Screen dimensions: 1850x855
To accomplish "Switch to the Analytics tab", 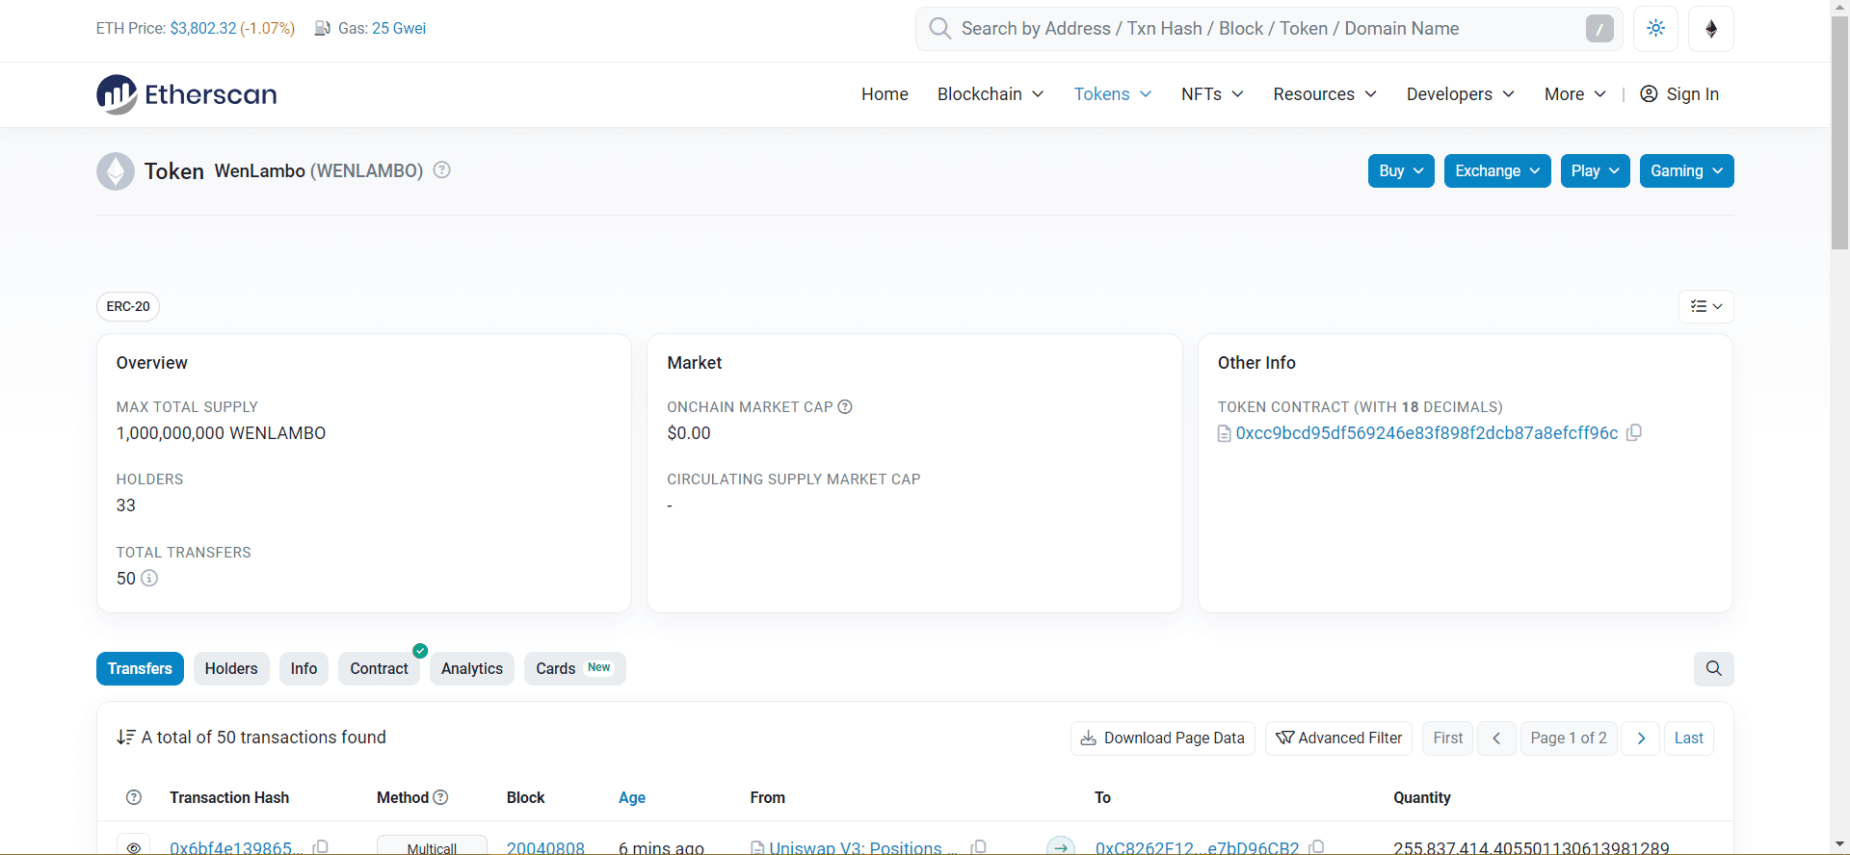I will 472,669.
